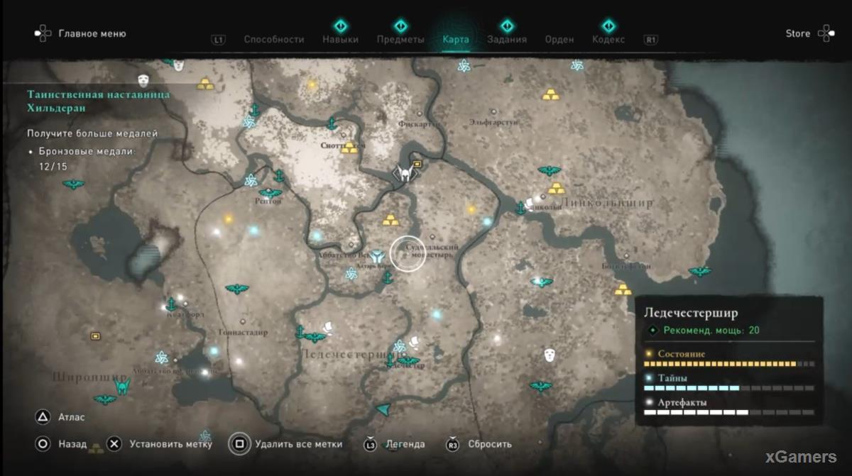The image size is (852, 476).
Task: Open the Способности tab
Action: coord(273,40)
